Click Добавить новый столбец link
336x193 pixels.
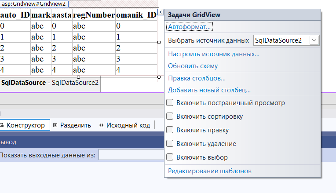209,90
